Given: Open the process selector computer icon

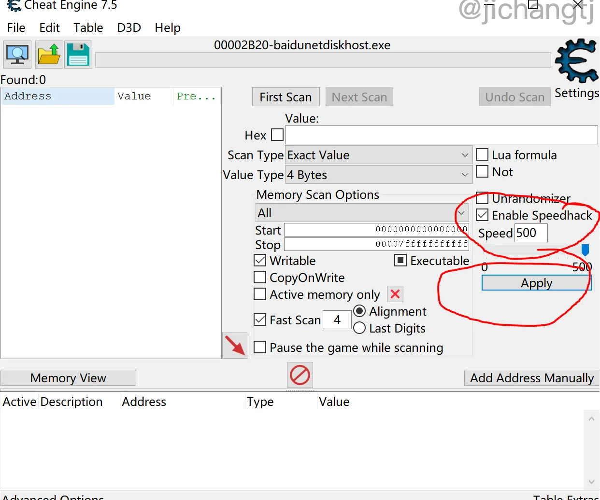Looking at the screenshot, I should [x=18, y=55].
